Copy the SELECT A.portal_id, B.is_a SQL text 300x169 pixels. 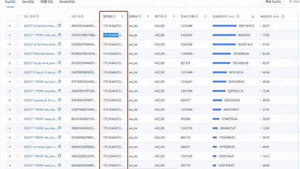(60, 100)
